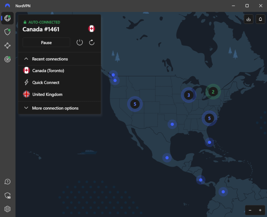Reconnect using the refresh arrow icon
Viewport: 267px width, 217px height.
click(91, 42)
